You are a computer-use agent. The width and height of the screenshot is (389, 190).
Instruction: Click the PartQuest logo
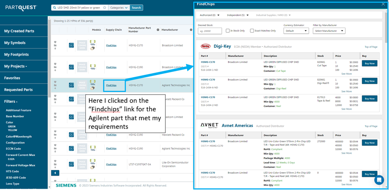(x=21, y=7)
